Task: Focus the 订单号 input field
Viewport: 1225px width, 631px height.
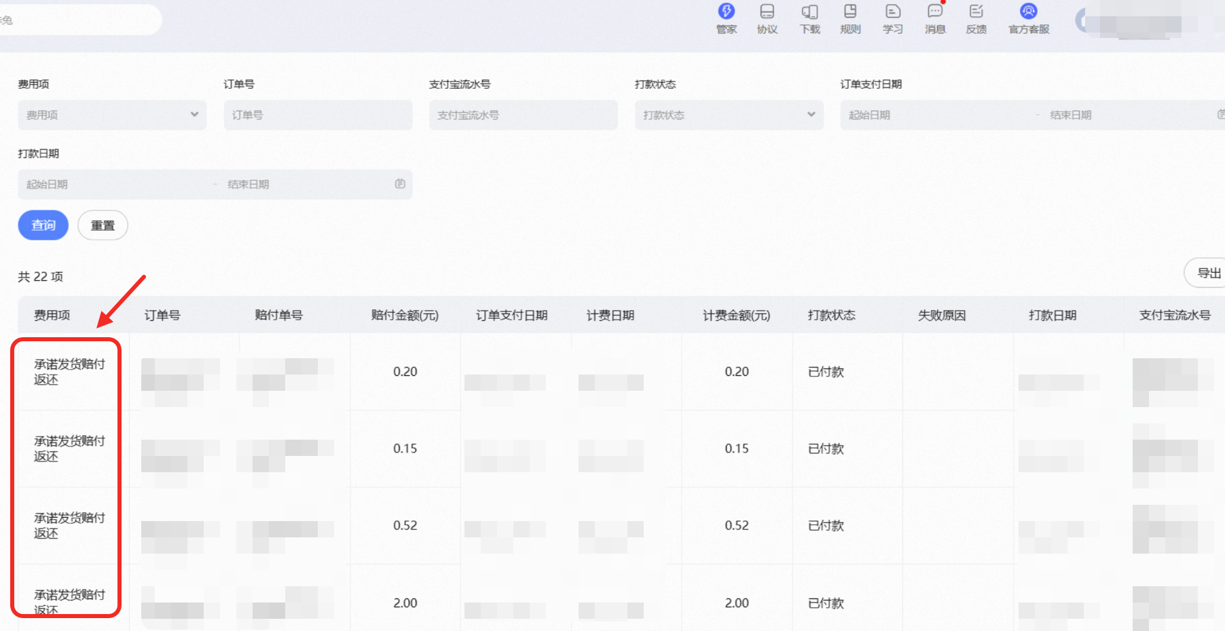Action: [318, 115]
